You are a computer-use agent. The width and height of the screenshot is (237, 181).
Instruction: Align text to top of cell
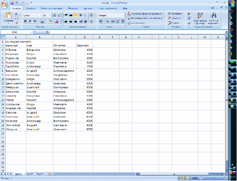tap(66, 15)
